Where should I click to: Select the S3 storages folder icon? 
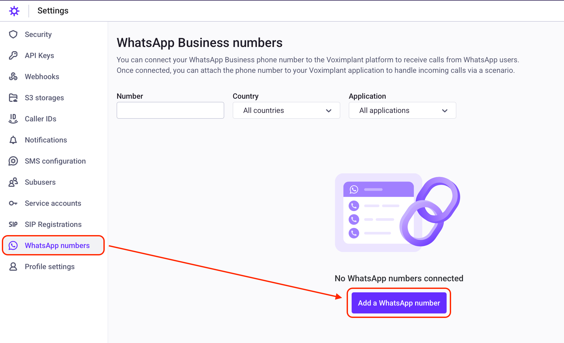[13, 98]
